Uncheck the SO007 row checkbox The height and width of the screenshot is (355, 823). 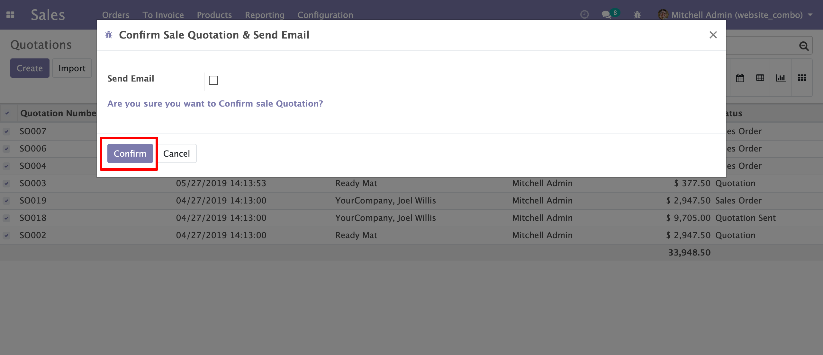pyautogui.click(x=6, y=131)
